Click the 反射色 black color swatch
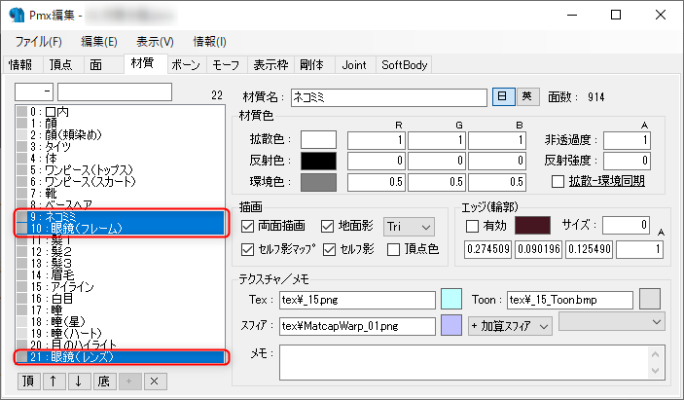 point(318,161)
